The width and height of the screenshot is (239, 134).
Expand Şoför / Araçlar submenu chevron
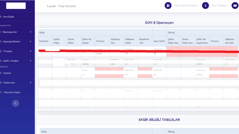(x=30, y=61)
